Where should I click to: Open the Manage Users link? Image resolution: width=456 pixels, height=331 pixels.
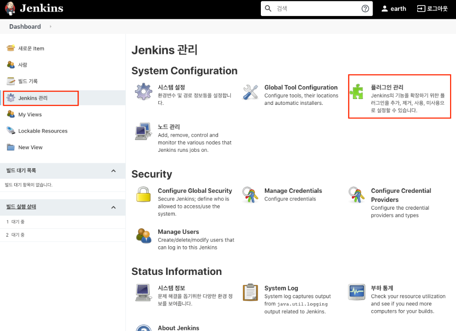point(178,232)
